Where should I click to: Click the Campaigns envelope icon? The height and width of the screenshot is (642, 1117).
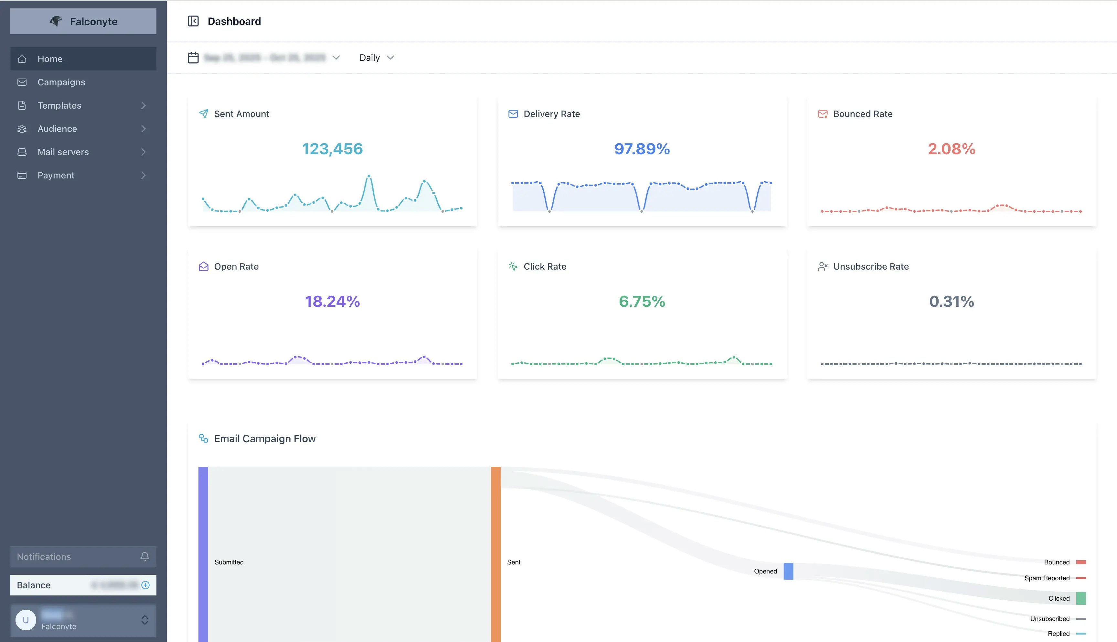[x=22, y=82]
